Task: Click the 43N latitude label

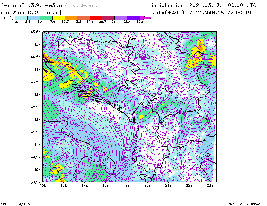Action: coord(37,94)
